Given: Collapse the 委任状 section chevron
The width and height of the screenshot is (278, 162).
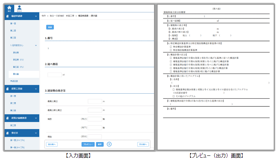Looking at the screenshot, I should (x=36, y=132).
